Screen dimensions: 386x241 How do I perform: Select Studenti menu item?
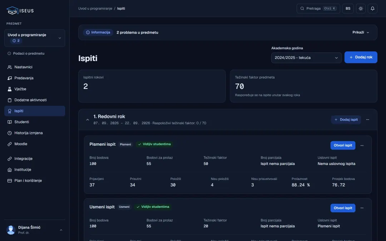35,122
